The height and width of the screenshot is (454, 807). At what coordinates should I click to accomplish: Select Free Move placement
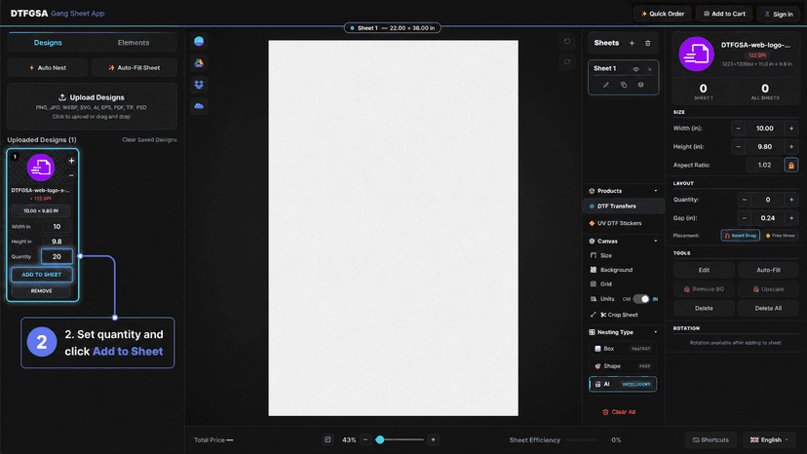(781, 235)
